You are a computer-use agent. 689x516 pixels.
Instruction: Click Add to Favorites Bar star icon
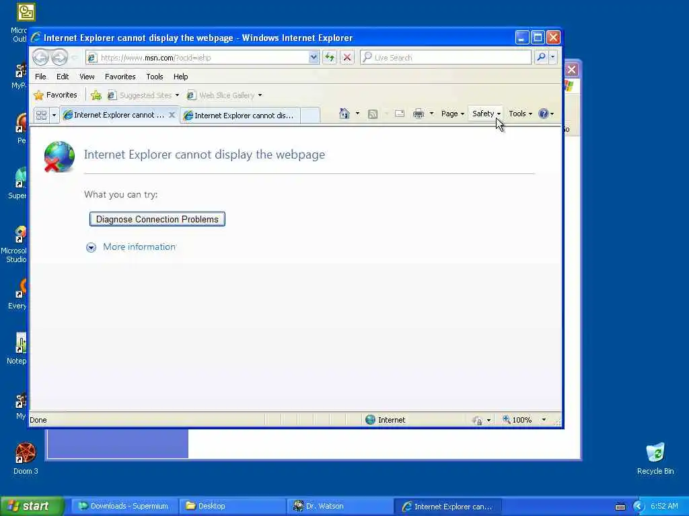[x=96, y=95]
